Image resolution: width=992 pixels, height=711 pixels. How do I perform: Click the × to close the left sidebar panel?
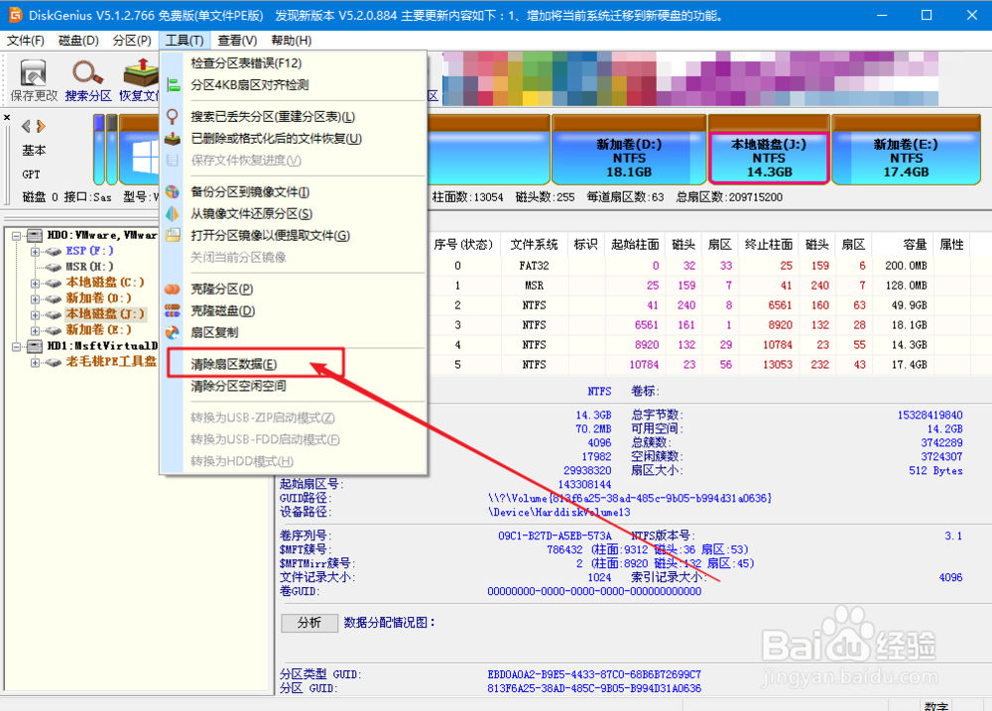pyautogui.click(x=6, y=116)
